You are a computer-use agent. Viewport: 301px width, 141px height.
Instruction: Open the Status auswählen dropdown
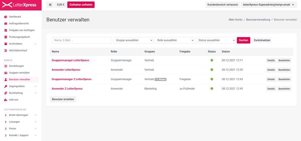coord(215,40)
